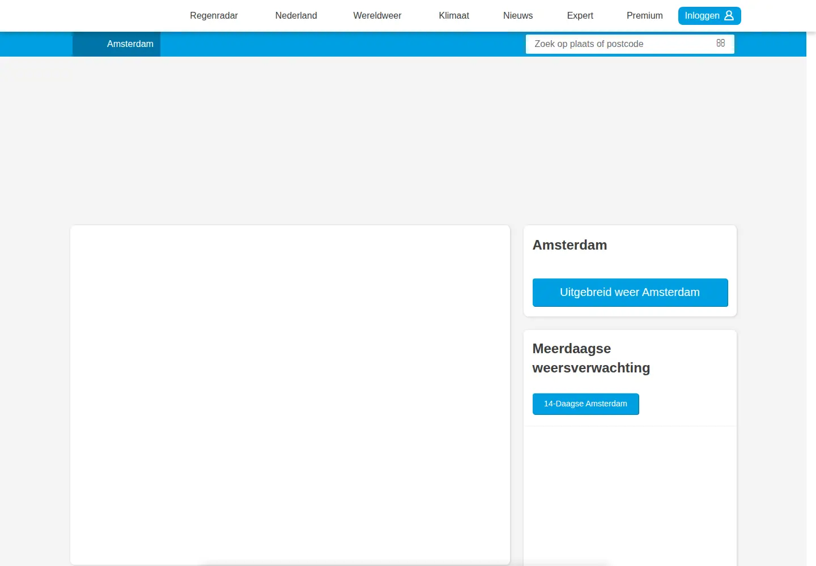The height and width of the screenshot is (566, 816).
Task: Click the user icon in Inloggen
Action: tap(729, 16)
